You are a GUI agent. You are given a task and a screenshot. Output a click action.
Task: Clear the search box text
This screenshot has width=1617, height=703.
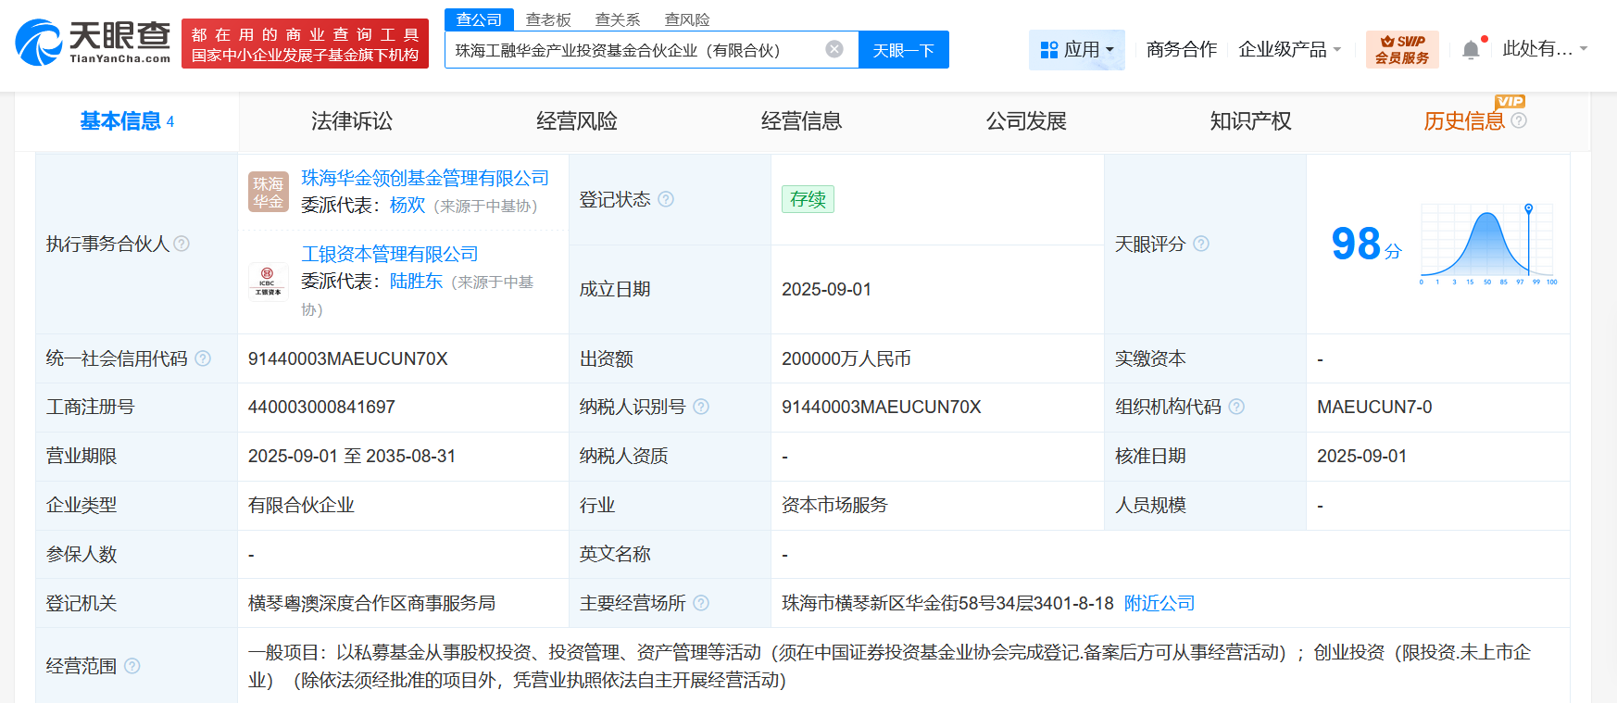tap(834, 49)
